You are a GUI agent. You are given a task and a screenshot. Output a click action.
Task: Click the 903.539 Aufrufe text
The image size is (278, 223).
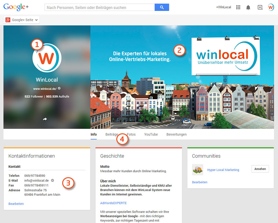tap(58, 96)
